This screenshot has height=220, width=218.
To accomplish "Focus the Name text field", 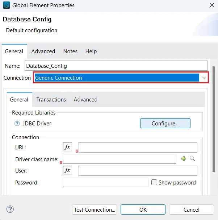I will (116, 66).
